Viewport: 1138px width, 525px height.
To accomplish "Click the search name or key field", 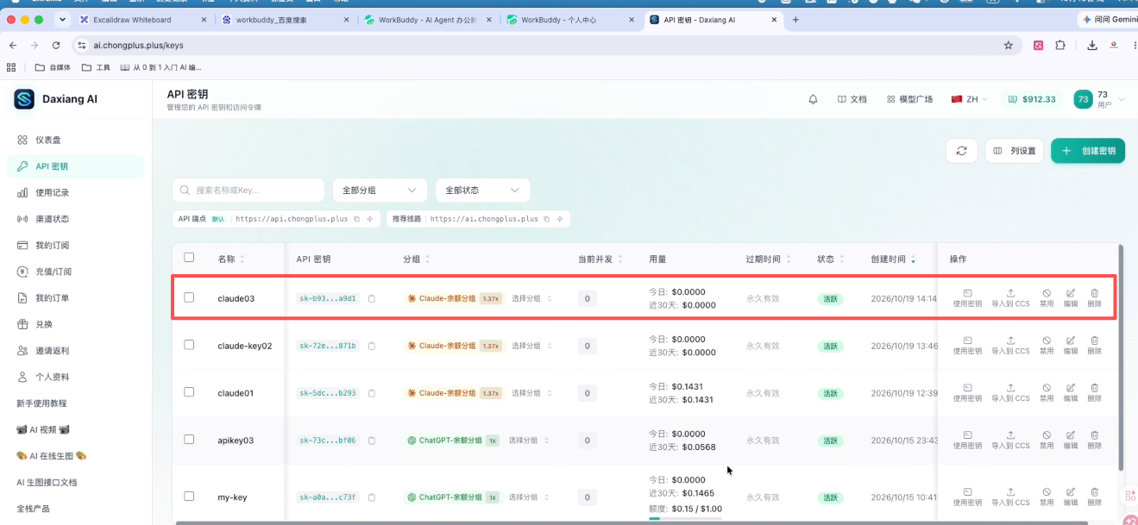I will (x=248, y=190).
